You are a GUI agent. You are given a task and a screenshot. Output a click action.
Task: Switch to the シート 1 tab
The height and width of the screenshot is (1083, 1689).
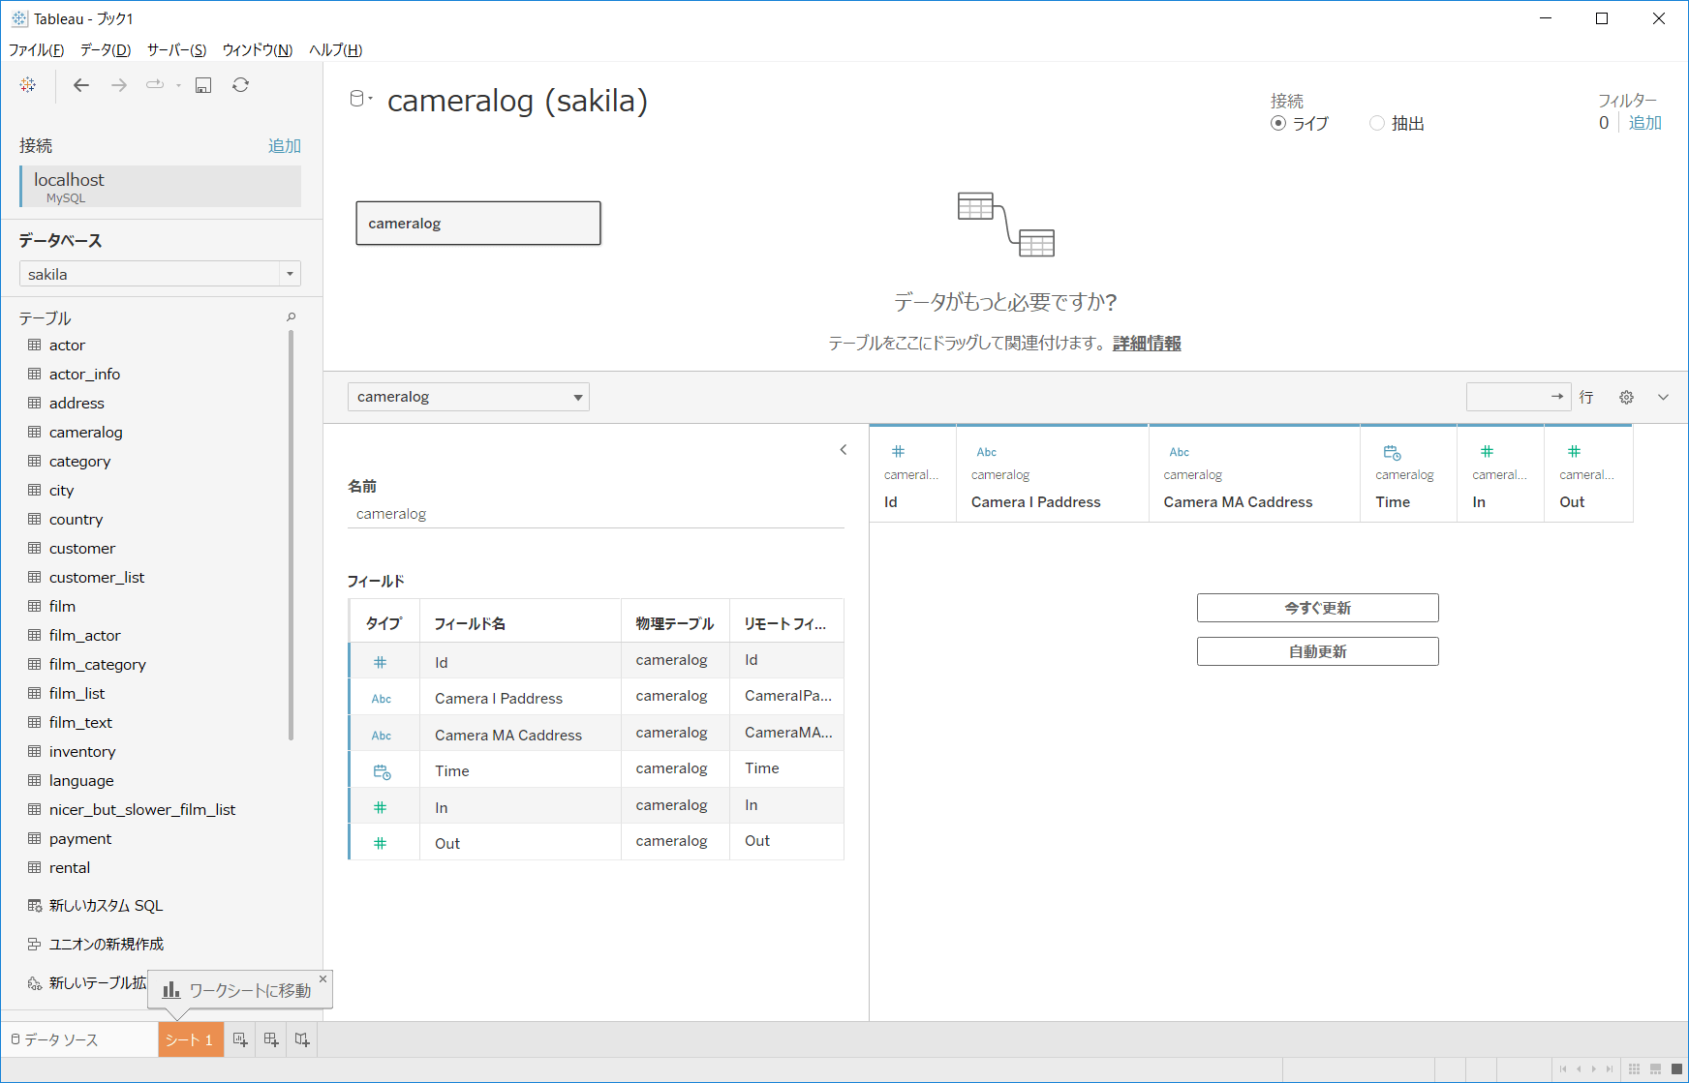(x=191, y=1039)
